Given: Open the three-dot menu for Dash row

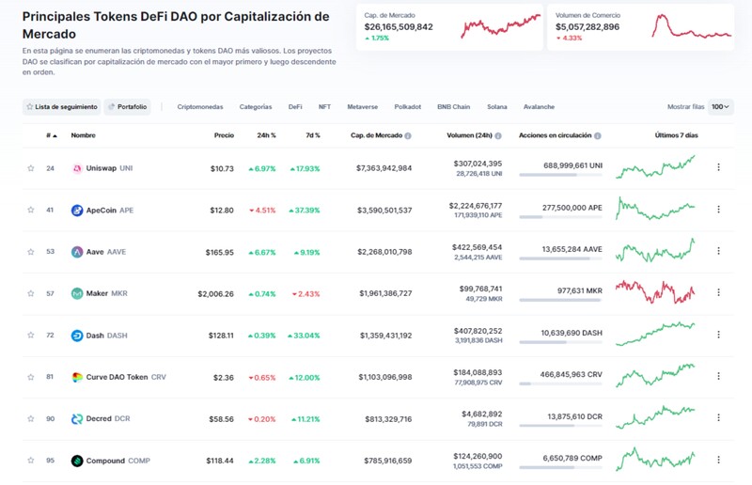Looking at the screenshot, I should (718, 335).
